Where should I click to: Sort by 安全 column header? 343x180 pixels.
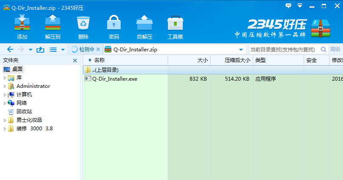pyautogui.click(x=316, y=60)
